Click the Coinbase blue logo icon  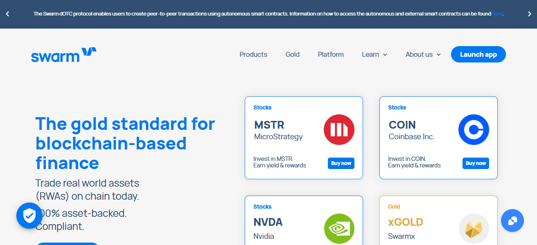pyautogui.click(x=474, y=130)
